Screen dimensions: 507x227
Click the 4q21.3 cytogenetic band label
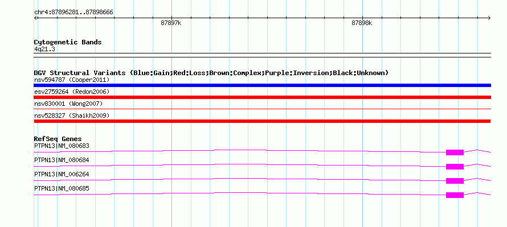[44, 49]
